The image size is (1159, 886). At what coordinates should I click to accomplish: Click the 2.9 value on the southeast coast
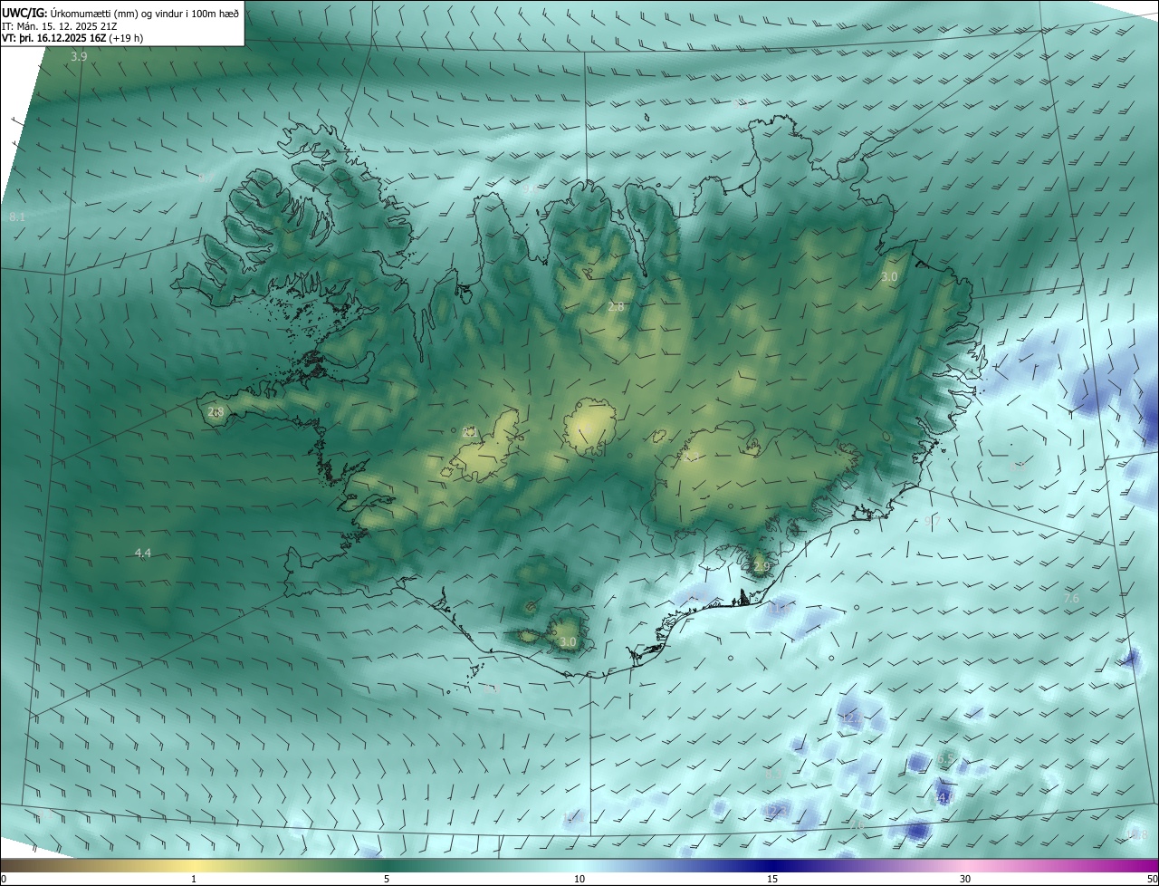click(x=761, y=567)
